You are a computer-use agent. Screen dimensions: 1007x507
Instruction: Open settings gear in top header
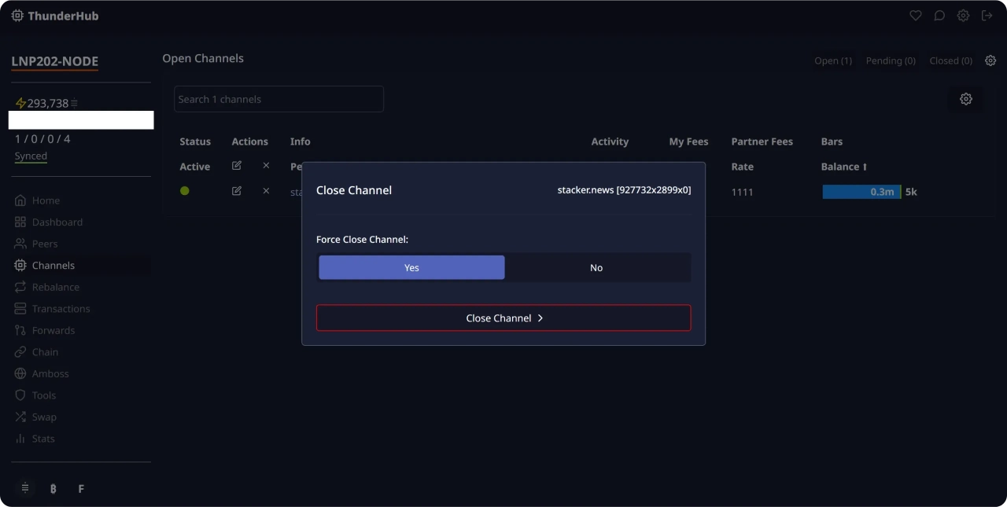[x=963, y=16]
